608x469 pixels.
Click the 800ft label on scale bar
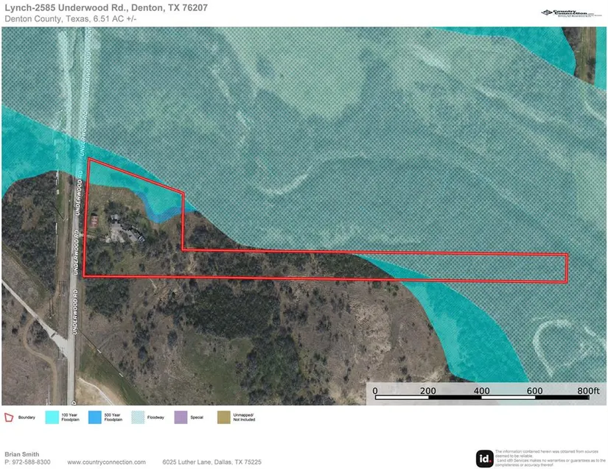588,390
